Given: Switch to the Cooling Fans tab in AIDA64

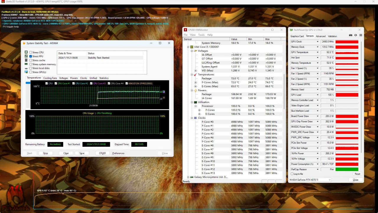Looking at the screenshot, I should coord(50,78).
